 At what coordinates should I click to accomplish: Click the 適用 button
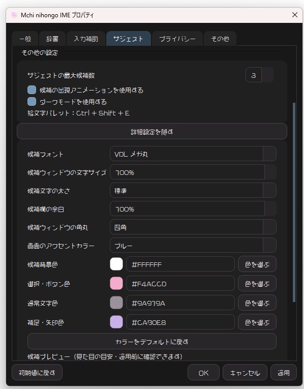(x=284, y=372)
